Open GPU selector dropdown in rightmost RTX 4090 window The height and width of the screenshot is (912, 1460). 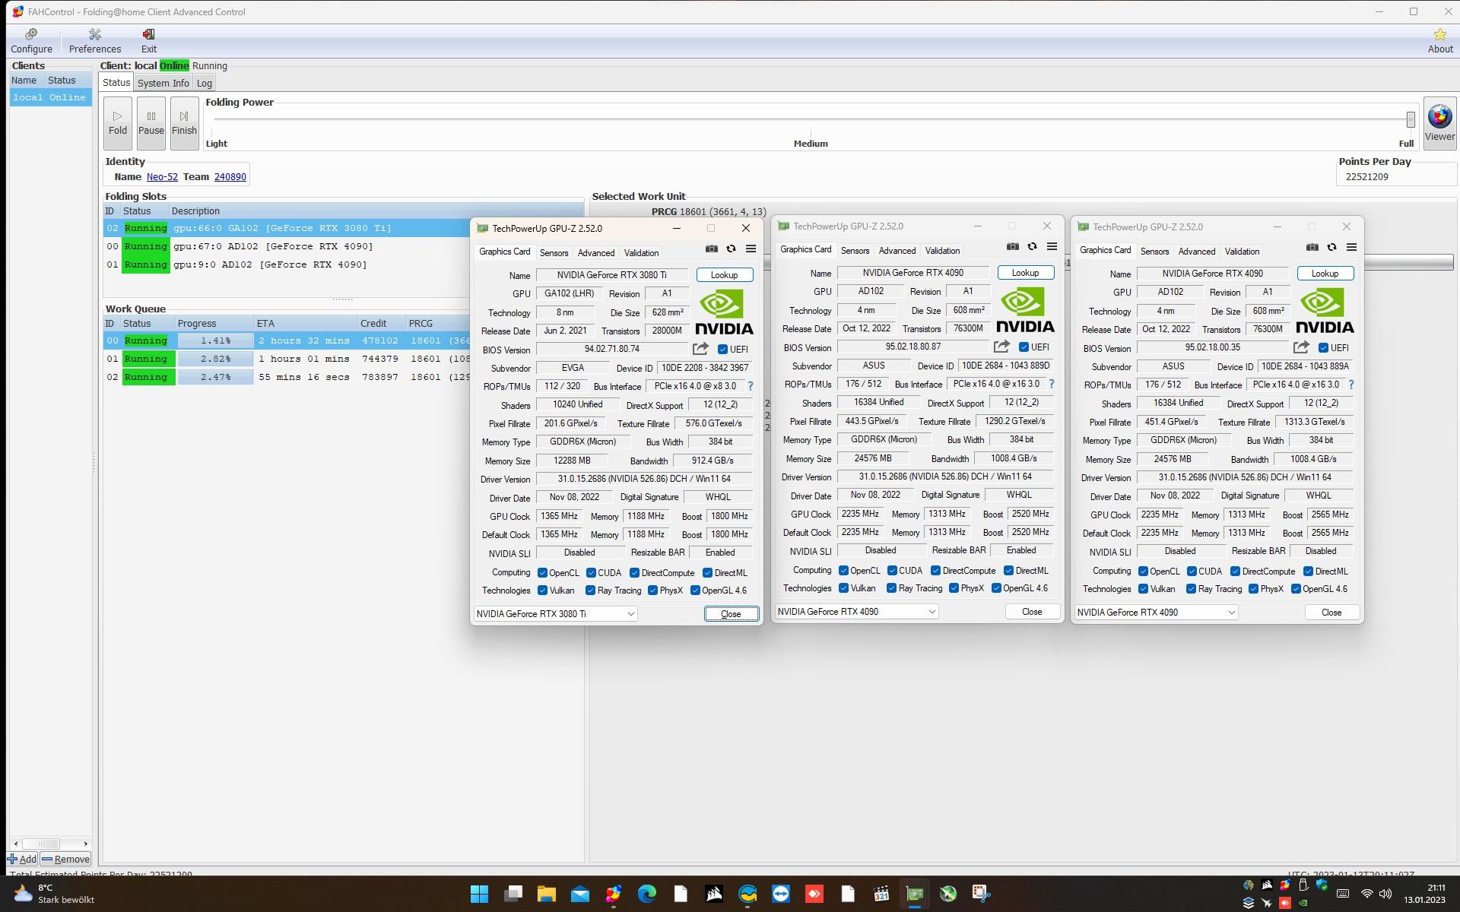(1157, 613)
